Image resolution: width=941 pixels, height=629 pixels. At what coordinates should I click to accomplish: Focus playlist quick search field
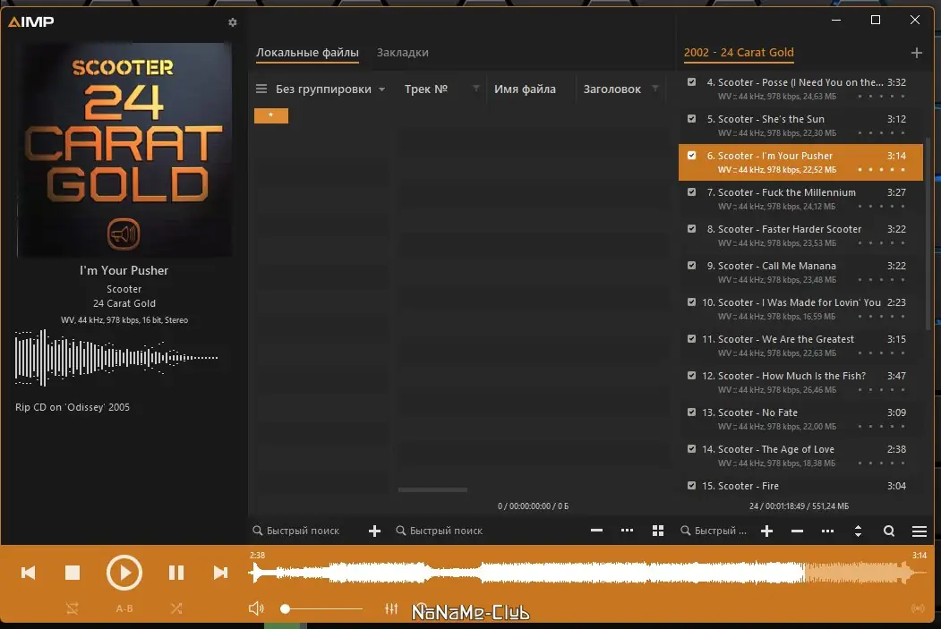[x=714, y=531]
